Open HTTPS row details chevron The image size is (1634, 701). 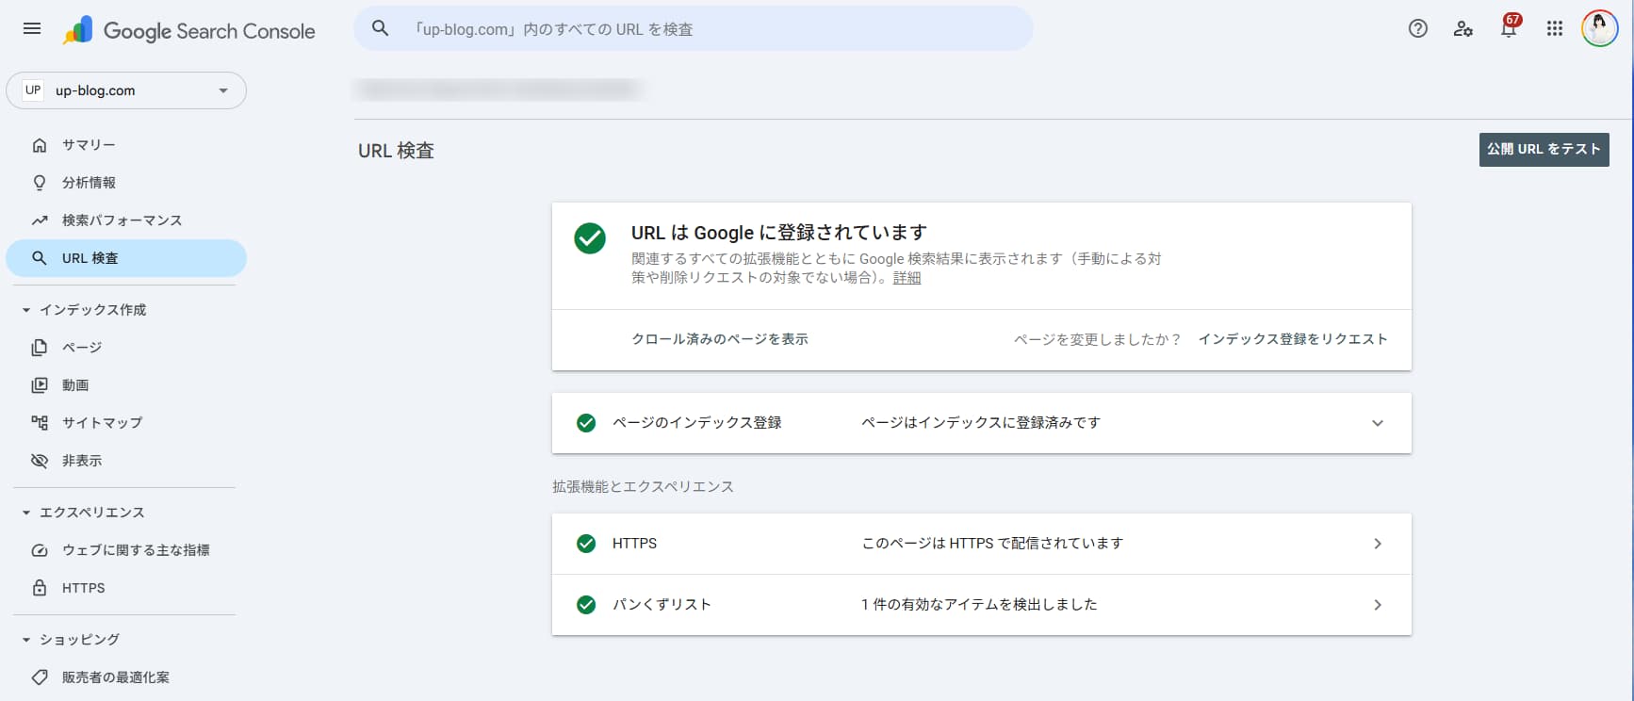click(x=1378, y=544)
